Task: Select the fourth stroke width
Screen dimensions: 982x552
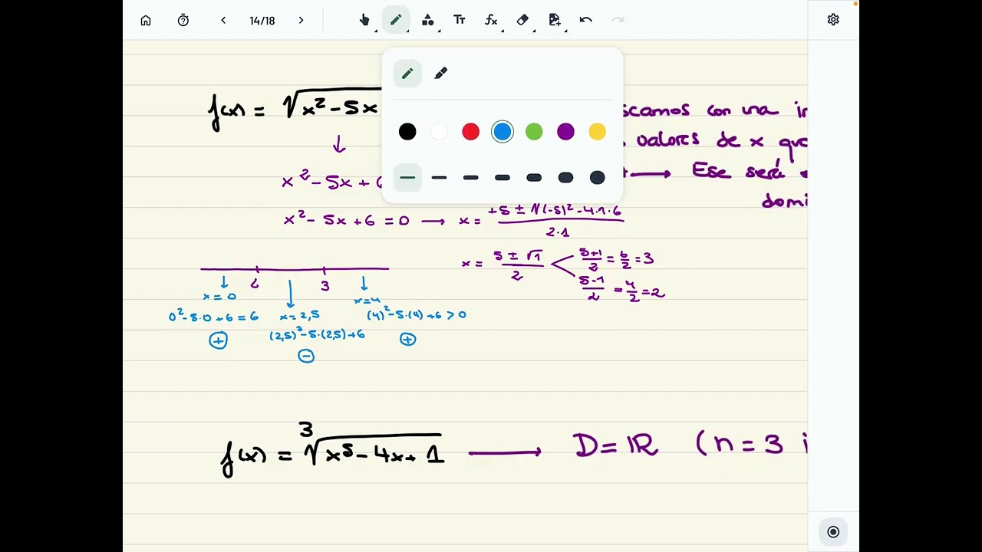Action: (x=503, y=178)
